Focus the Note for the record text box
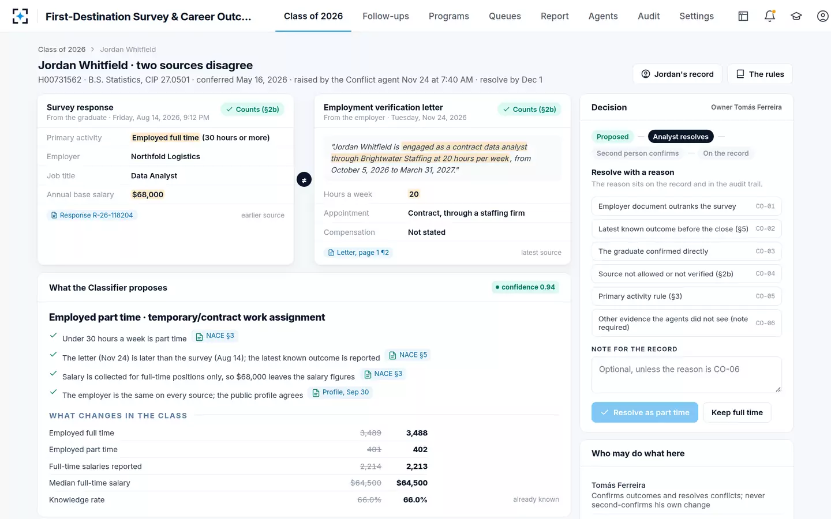The height and width of the screenshot is (519, 831). [x=687, y=375]
